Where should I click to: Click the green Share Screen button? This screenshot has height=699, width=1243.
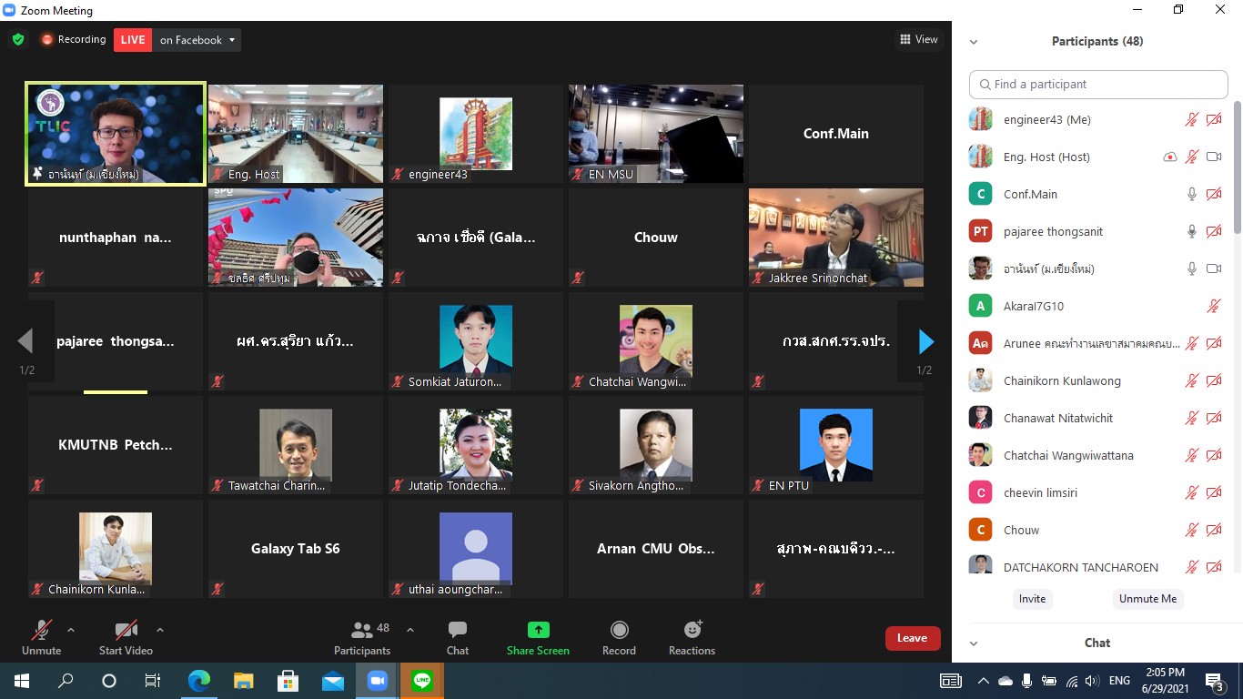(x=538, y=637)
